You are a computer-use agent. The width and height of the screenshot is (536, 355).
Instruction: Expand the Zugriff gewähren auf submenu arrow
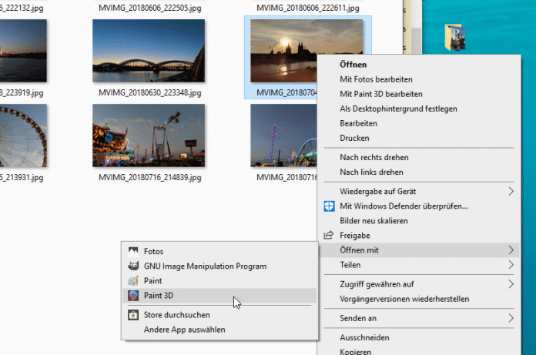click(x=510, y=284)
